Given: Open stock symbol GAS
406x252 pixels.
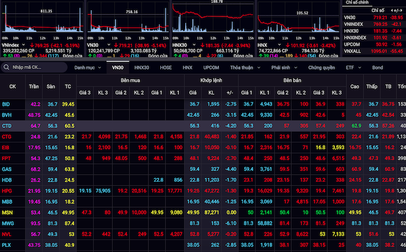Looking at the screenshot, I should point(6,169).
